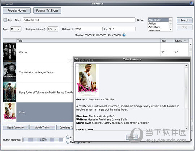195x151 pixels.
Task: Click the Search Progress 100% bar
Action: [43, 139]
